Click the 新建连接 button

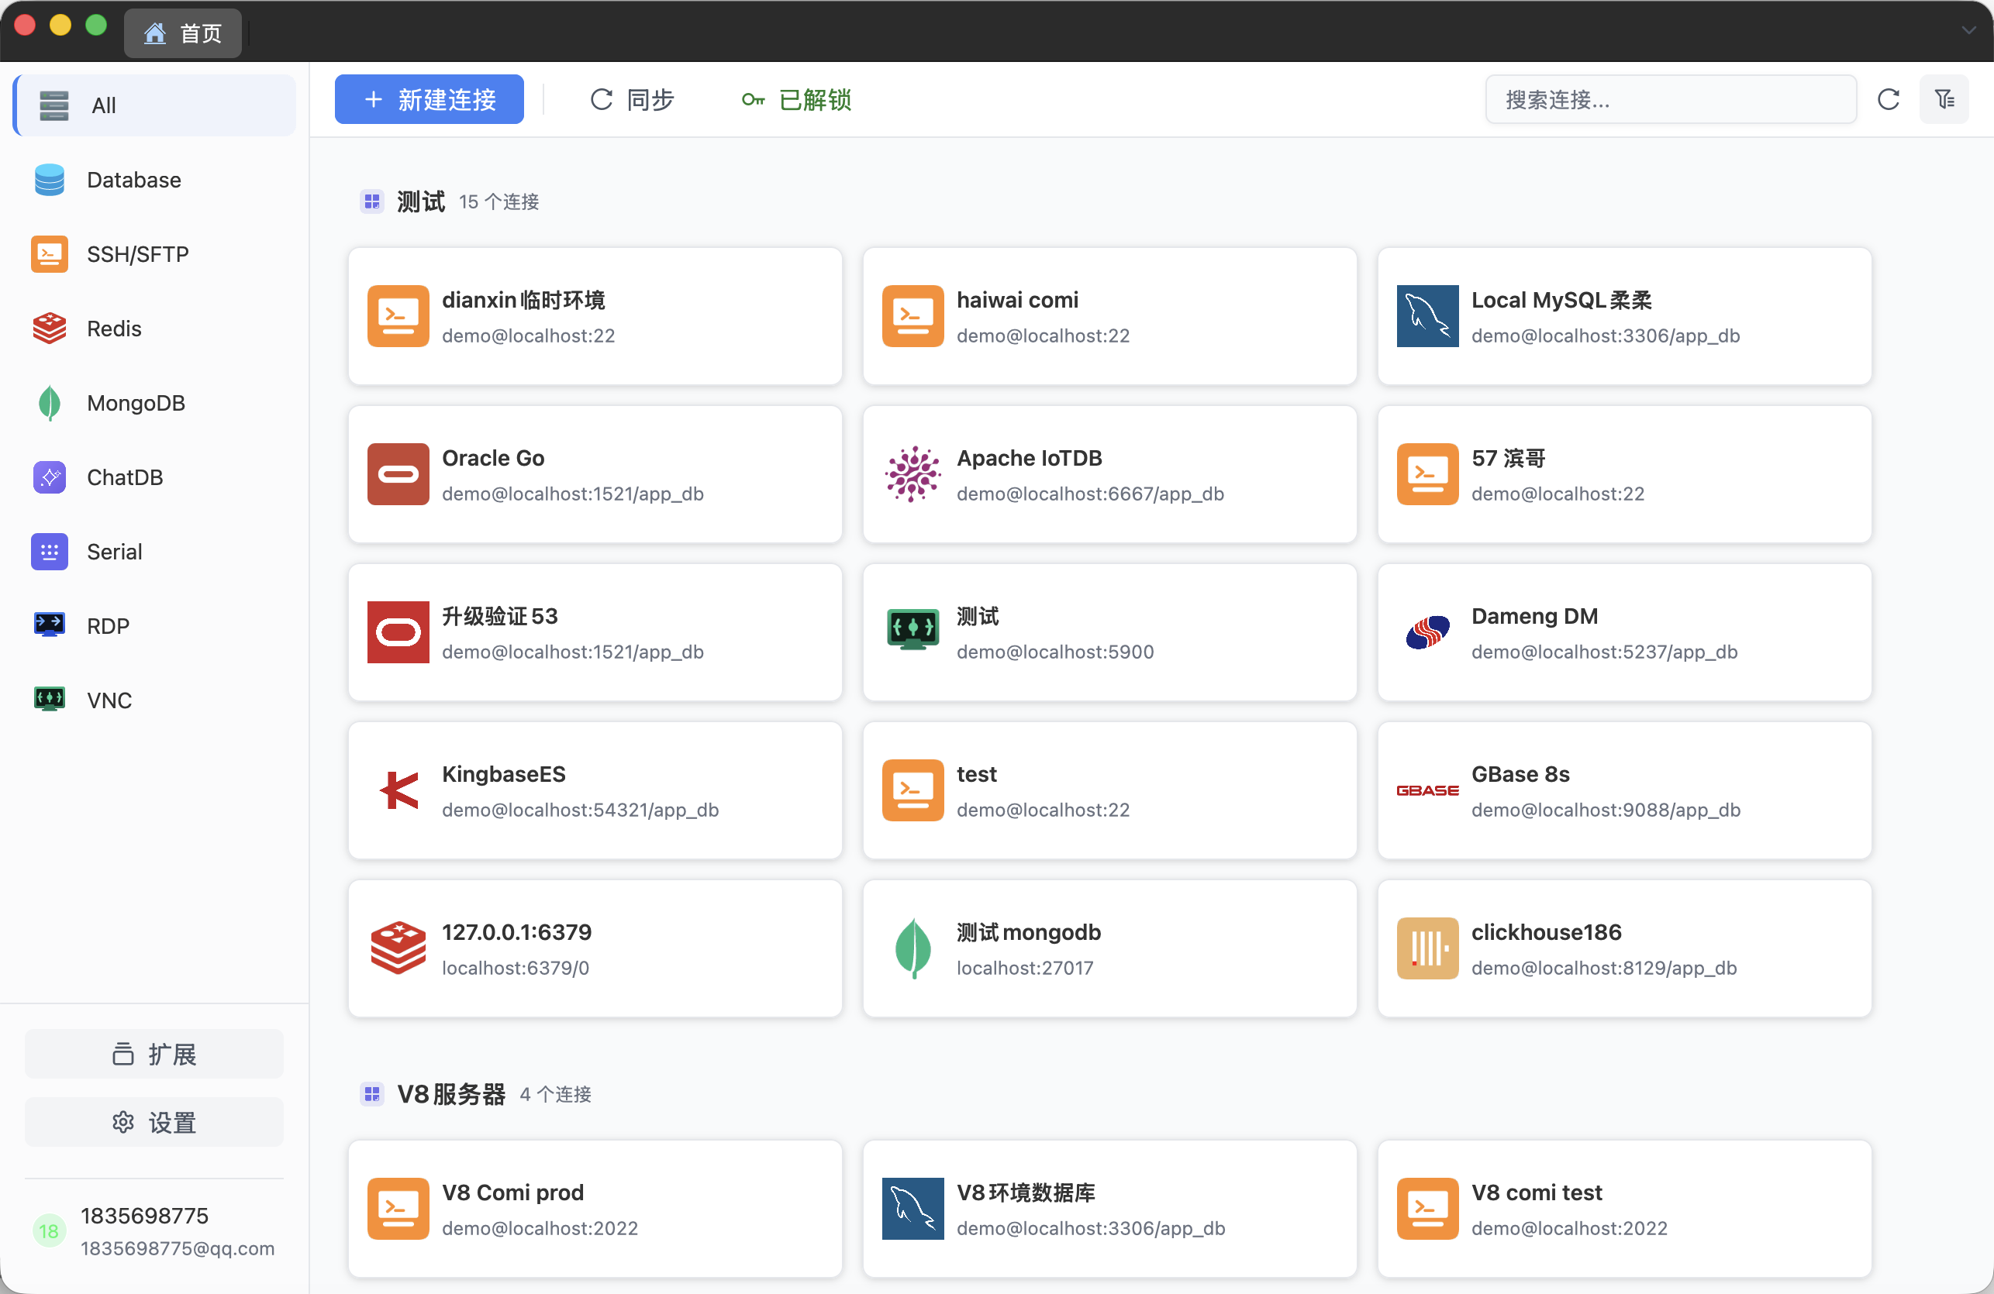click(x=429, y=100)
